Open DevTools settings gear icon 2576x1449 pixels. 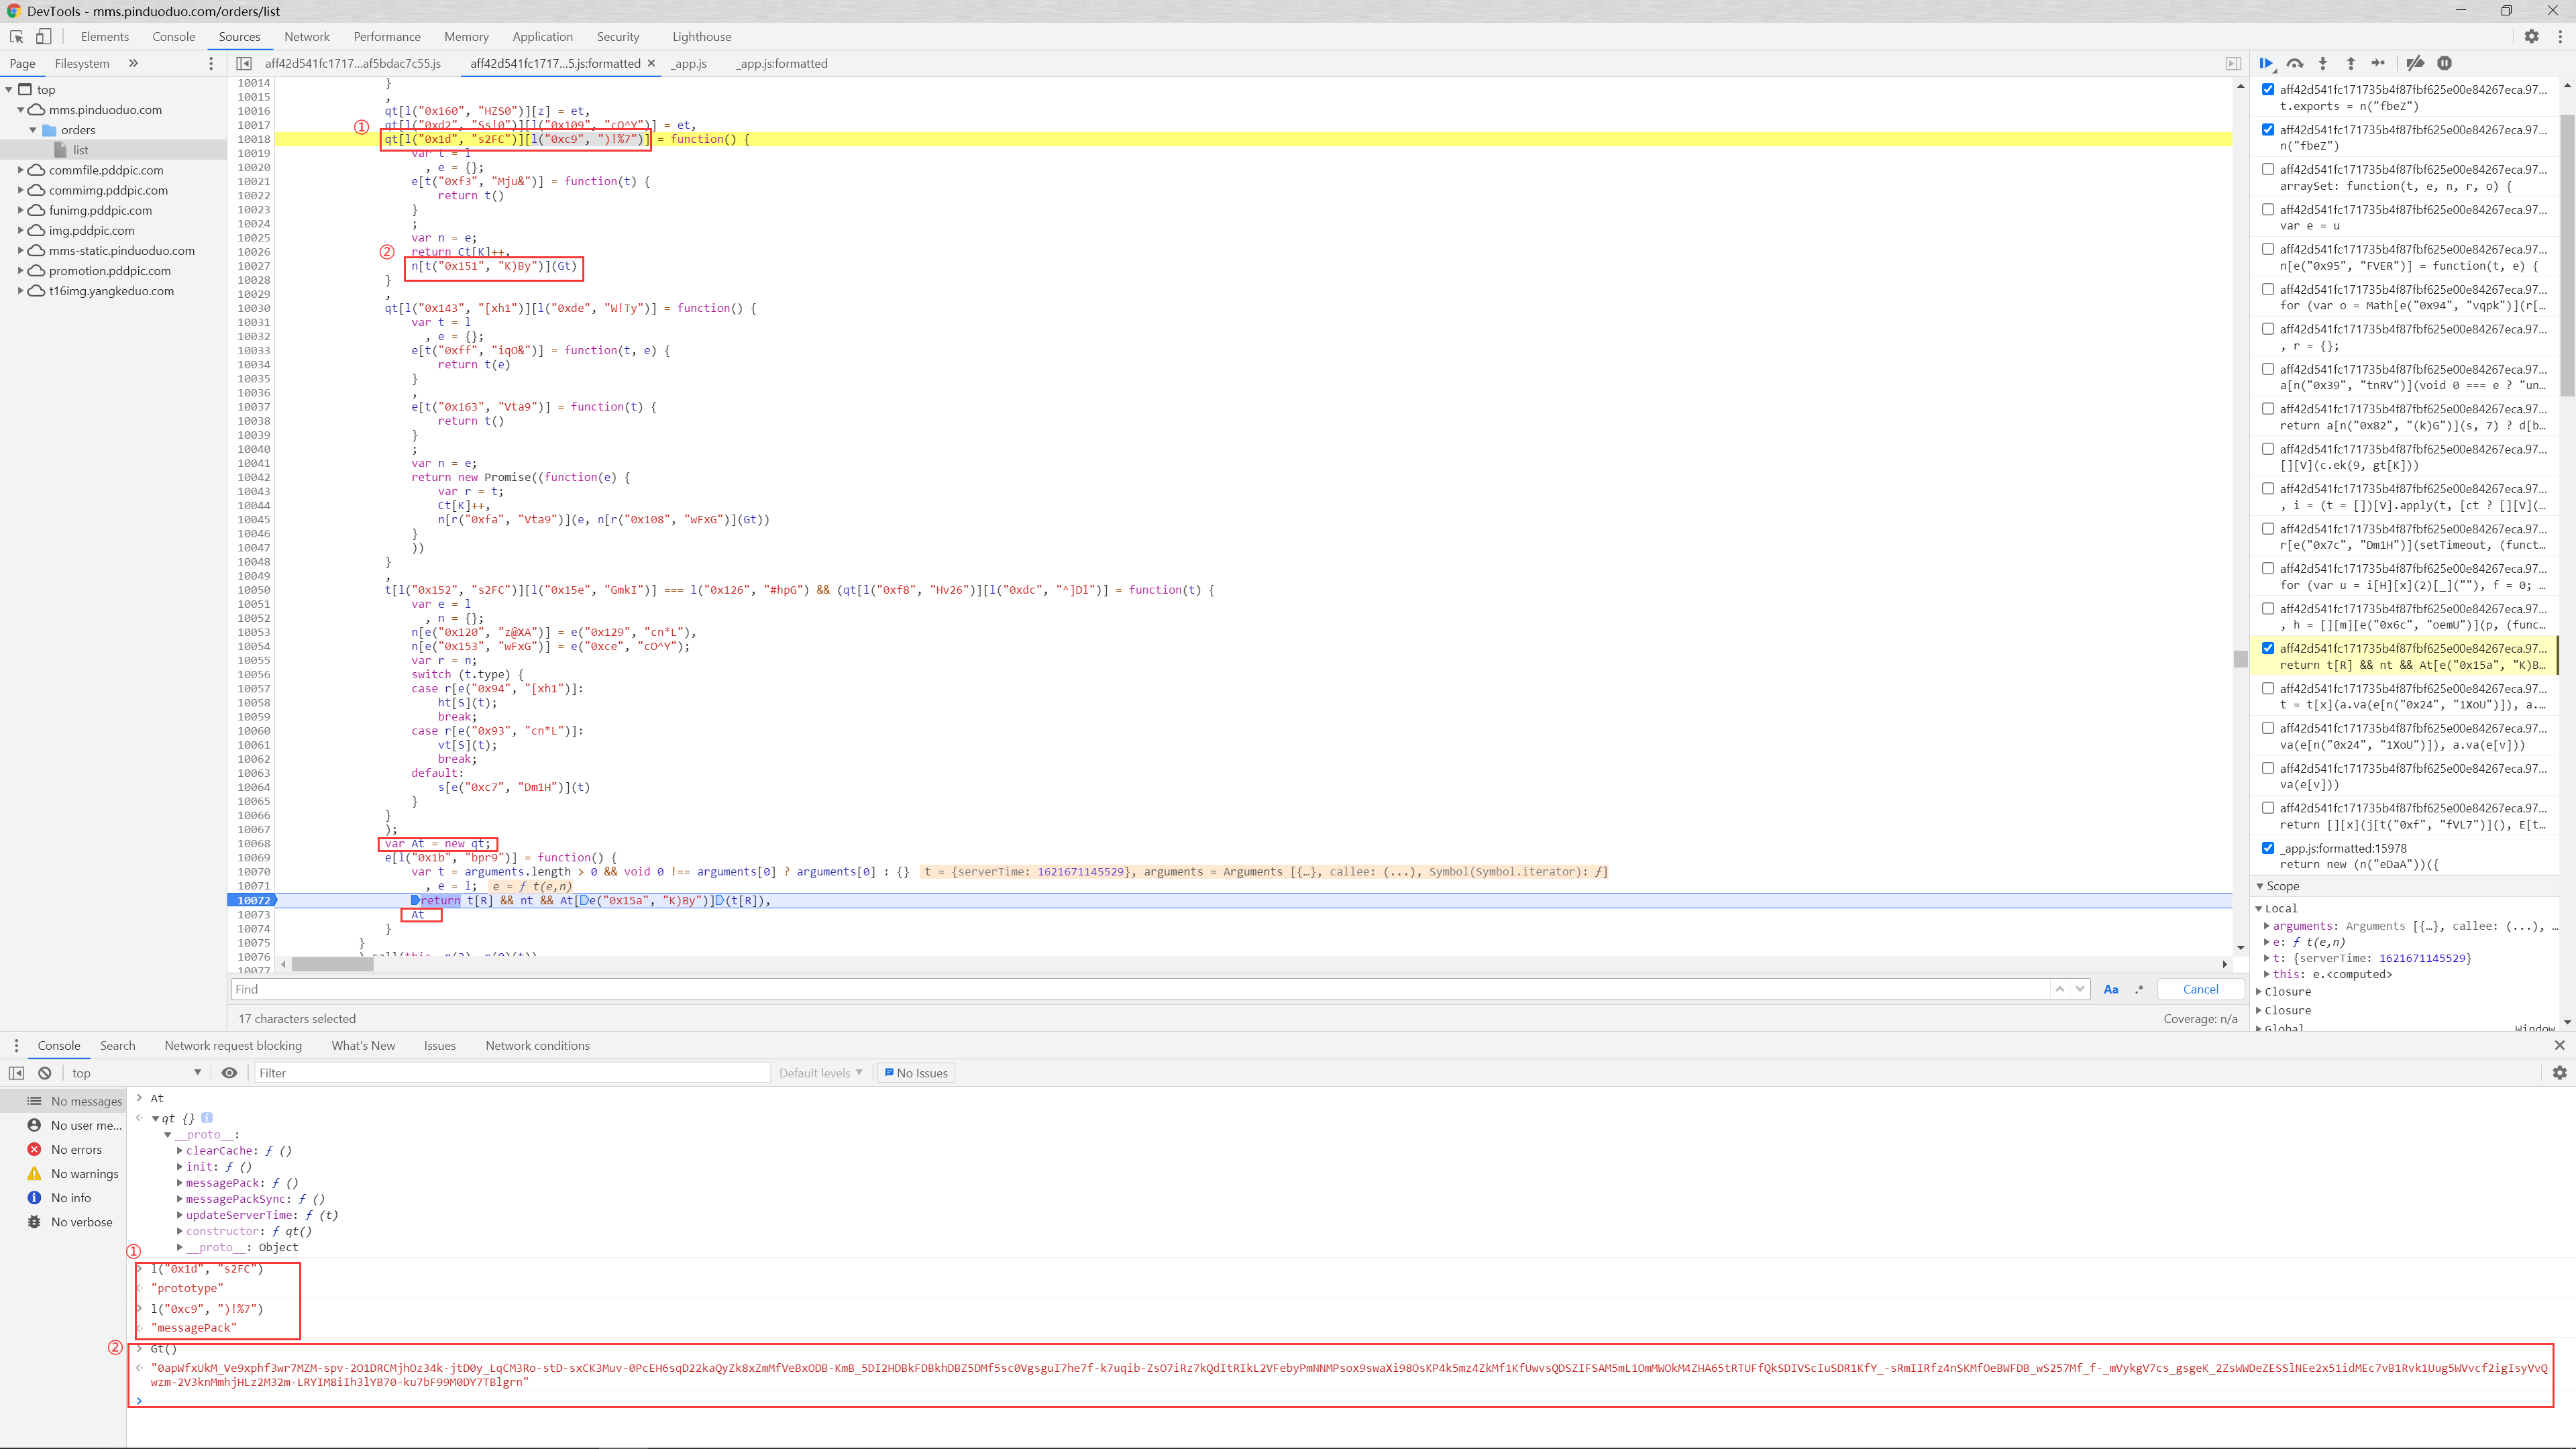tap(2531, 37)
